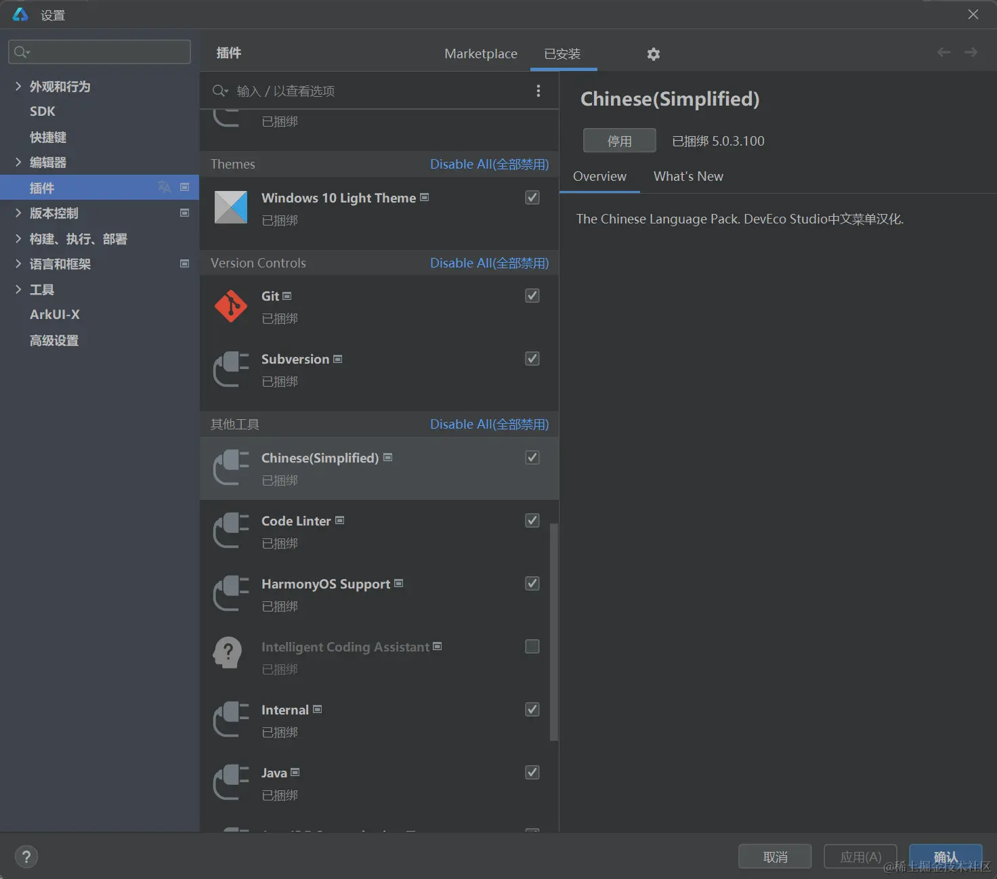Click the plugin list vertical scrollbar

(x=554, y=632)
